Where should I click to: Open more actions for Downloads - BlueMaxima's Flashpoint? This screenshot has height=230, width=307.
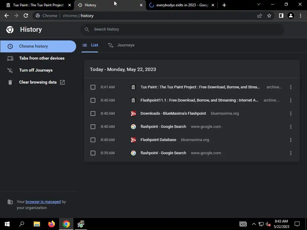pyautogui.click(x=291, y=114)
